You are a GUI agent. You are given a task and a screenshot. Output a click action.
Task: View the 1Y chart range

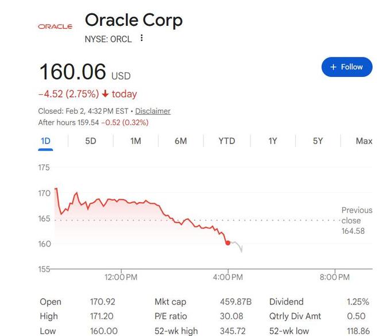pos(273,141)
